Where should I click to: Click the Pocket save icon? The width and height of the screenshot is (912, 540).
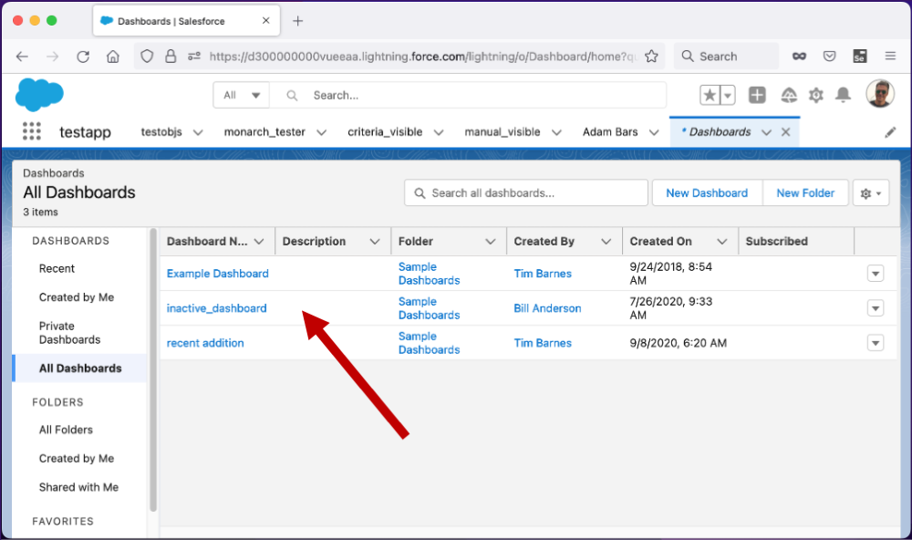tap(829, 57)
